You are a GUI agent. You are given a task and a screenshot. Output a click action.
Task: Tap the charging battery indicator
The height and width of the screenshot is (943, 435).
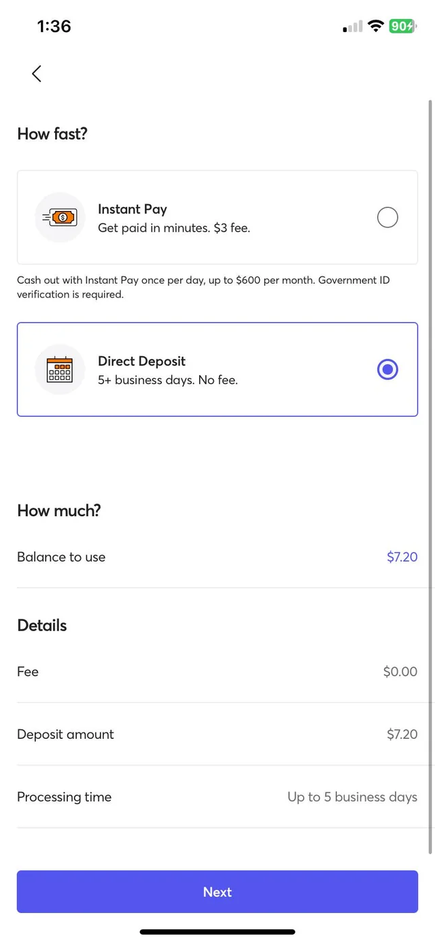(402, 26)
